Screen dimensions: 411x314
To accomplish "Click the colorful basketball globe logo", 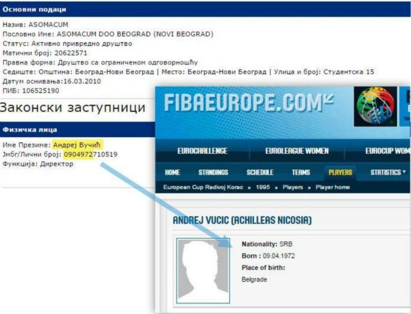I will pyautogui.click(x=375, y=106).
